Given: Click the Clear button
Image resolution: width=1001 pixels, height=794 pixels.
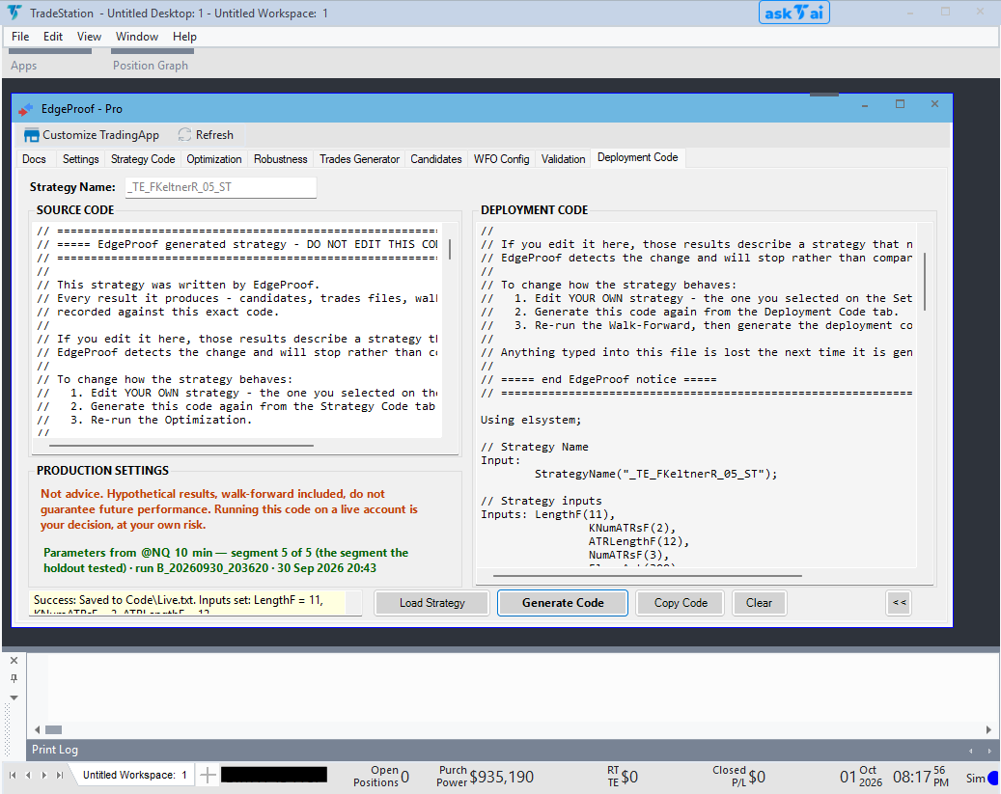Looking at the screenshot, I should 759,603.
